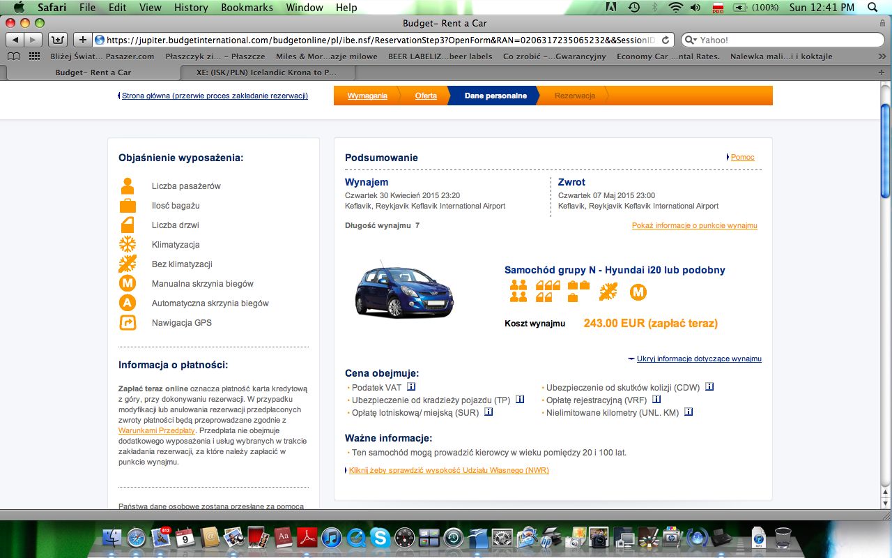Open the bookmarks book icon
The height and width of the screenshot is (558, 892).
pyautogui.click(x=14, y=56)
